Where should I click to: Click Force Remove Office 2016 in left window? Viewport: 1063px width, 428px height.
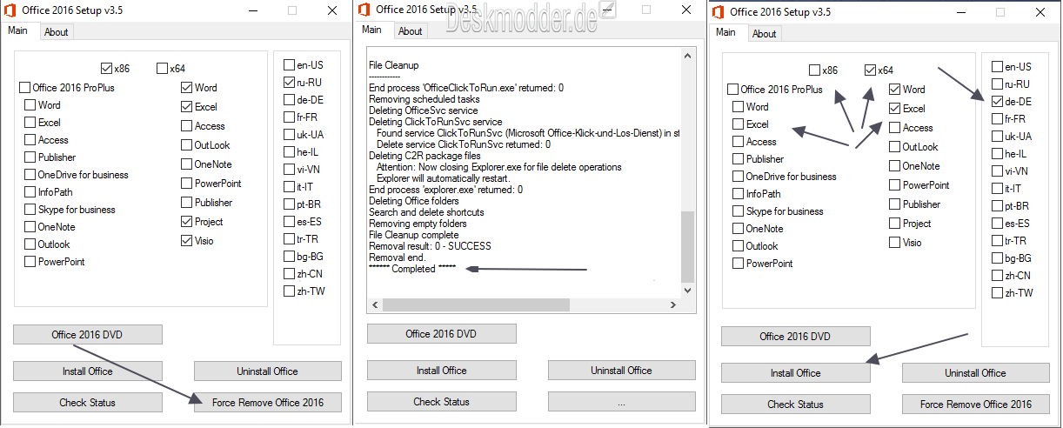(x=268, y=403)
